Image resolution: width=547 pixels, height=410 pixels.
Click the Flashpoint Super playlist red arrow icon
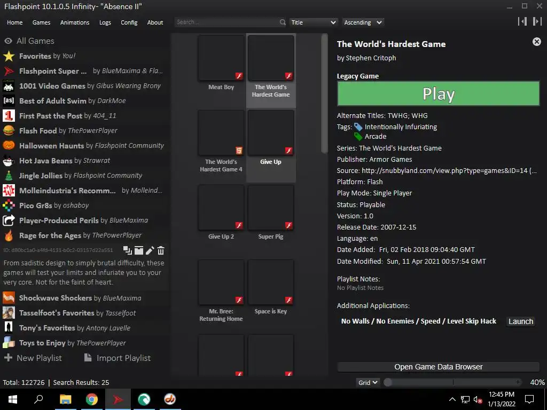[9, 71]
